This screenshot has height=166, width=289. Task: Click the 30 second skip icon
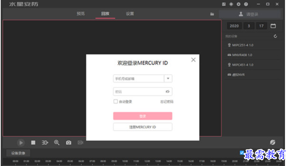coord(45,143)
